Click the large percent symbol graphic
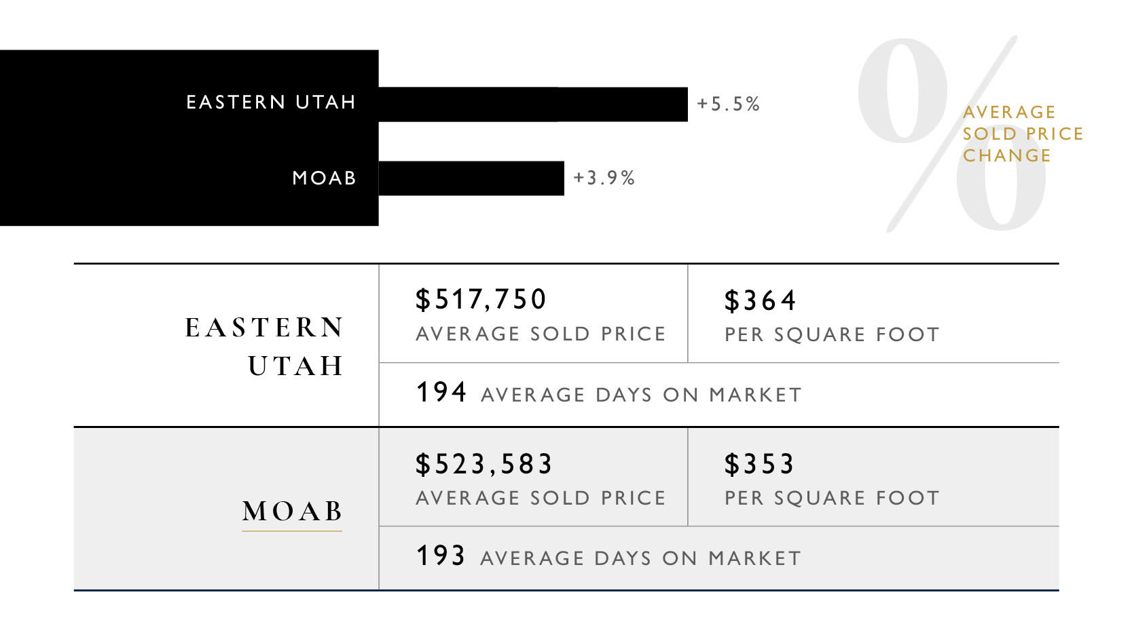This screenshot has height=643, width=1132. click(951, 134)
